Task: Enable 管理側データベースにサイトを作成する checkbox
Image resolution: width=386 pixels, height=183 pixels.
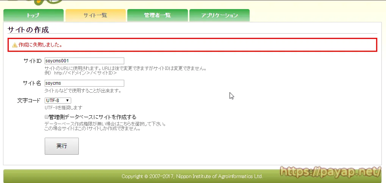Action: point(47,117)
